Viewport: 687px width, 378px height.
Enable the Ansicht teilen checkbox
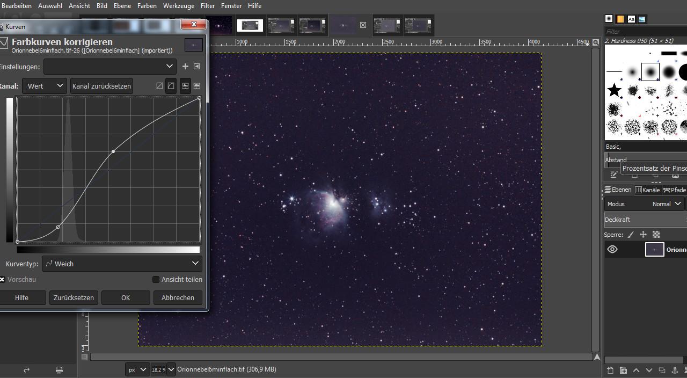pyautogui.click(x=156, y=279)
